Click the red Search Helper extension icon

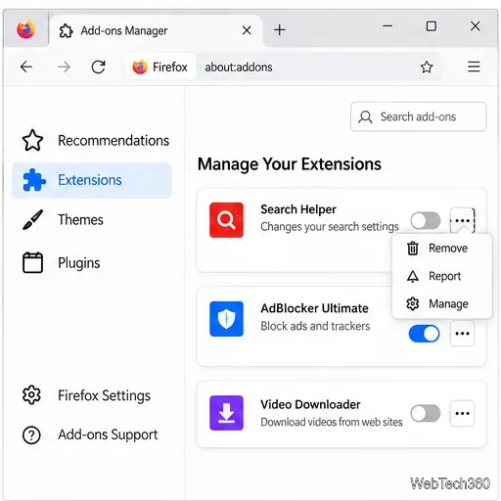(x=226, y=220)
